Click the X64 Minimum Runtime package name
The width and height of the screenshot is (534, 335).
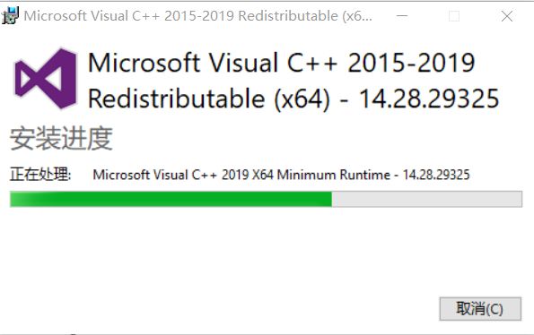point(281,175)
